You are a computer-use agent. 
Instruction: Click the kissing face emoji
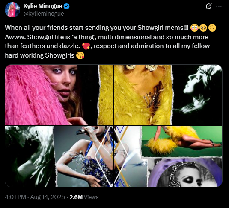tap(80, 55)
